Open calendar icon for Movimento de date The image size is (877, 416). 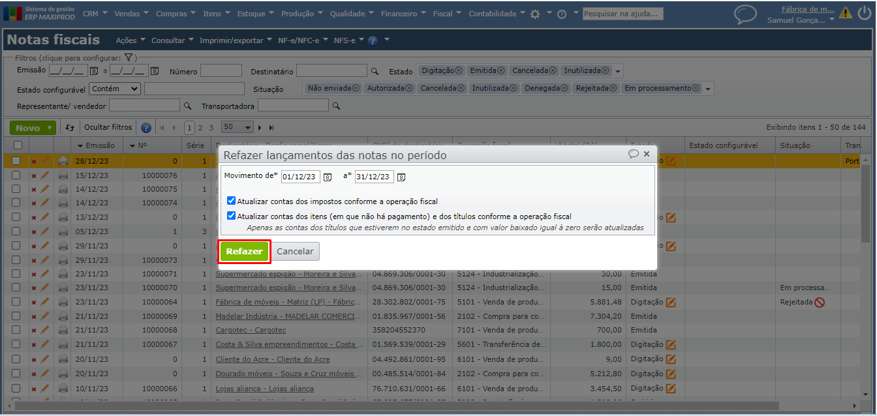point(328,177)
